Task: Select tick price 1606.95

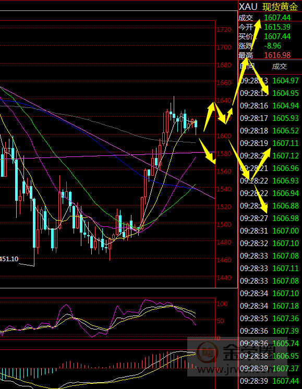Action: 285,356
